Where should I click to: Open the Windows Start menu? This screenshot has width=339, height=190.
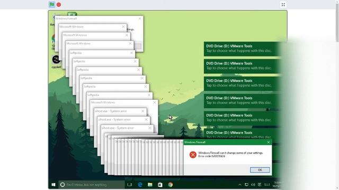click(x=53, y=185)
